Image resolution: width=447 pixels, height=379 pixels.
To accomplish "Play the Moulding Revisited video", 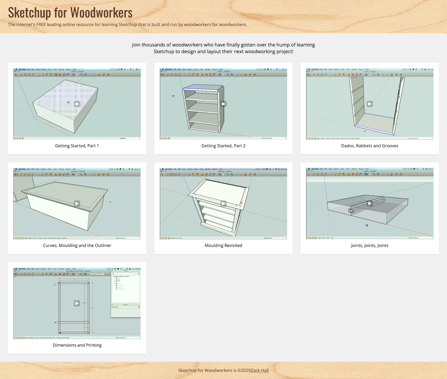I will (223, 203).
